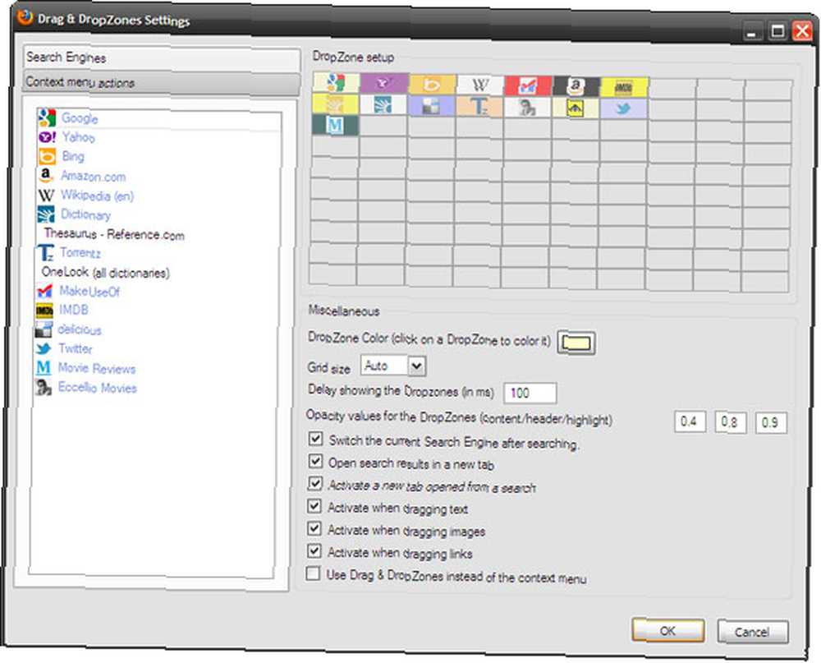Screen dimensions: 821x663
Task: Click the Amazon.com icon in the list
Action: pyautogui.click(x=45, y=175)
